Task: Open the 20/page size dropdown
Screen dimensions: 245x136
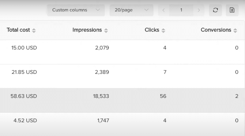Action: 131,10
